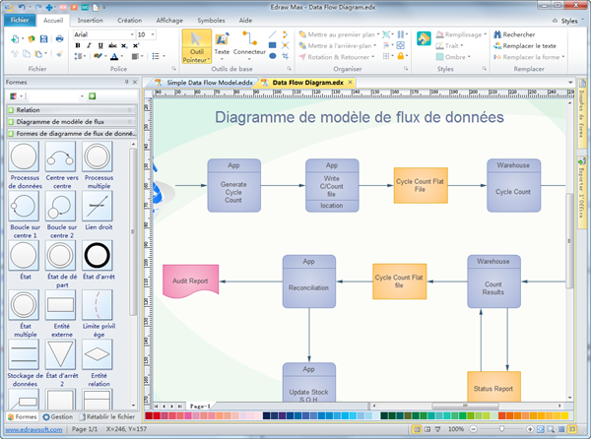The width and height of the screenshot is (591, 439).
Task: Click the Styles theme paint icon
Action: pos(424,38)
